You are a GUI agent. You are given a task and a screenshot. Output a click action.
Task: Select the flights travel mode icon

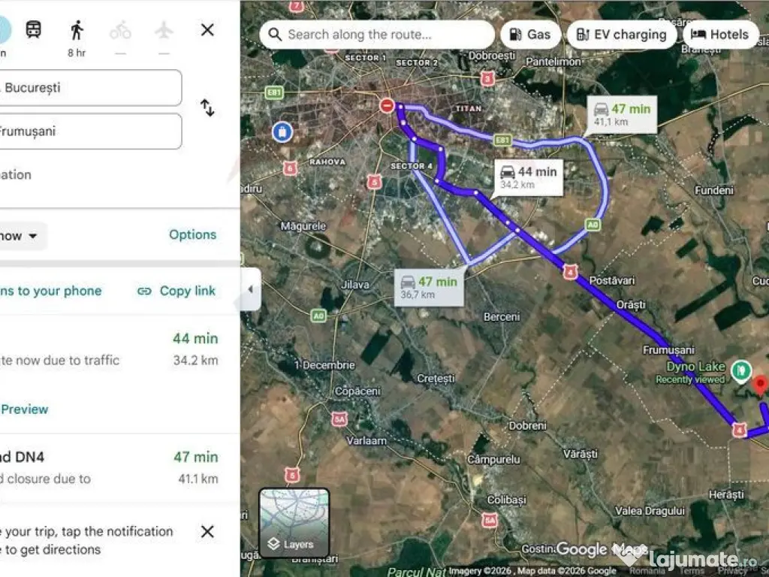164,30
